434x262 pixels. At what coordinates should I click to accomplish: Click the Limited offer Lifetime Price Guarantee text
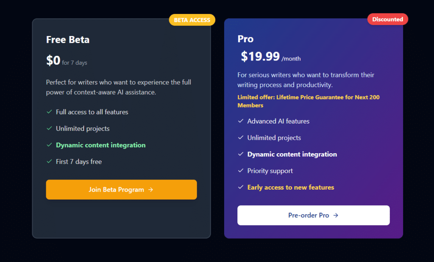tap(309, 100)
